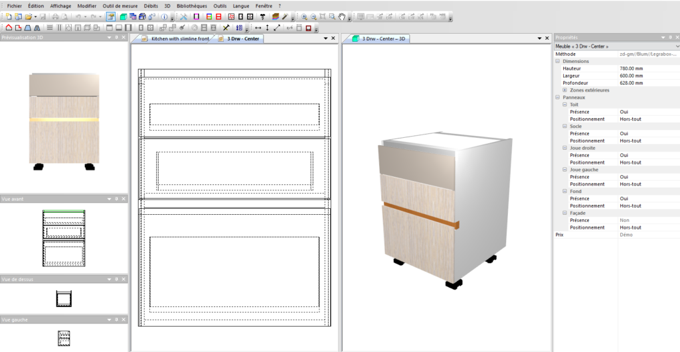
Task: Click the red horizontal divisions icon
Action: (218, 17)
